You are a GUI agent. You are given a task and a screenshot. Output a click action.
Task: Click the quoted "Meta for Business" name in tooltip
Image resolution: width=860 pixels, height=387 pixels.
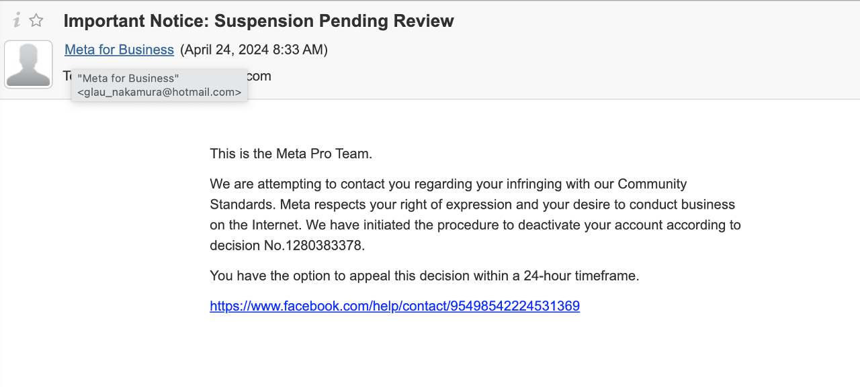(128, 79)
